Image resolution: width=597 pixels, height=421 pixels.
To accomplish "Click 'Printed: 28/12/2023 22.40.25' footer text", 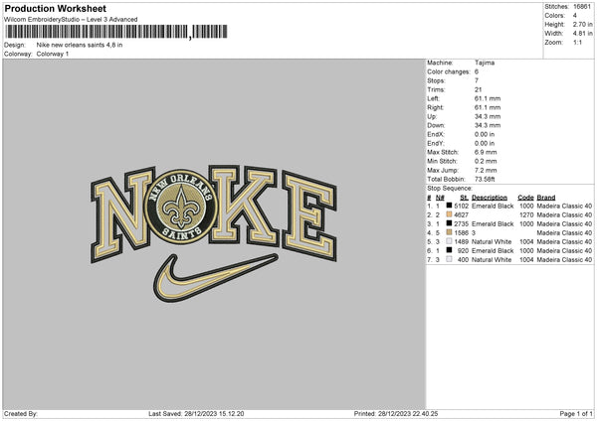I will click(396, 413).
